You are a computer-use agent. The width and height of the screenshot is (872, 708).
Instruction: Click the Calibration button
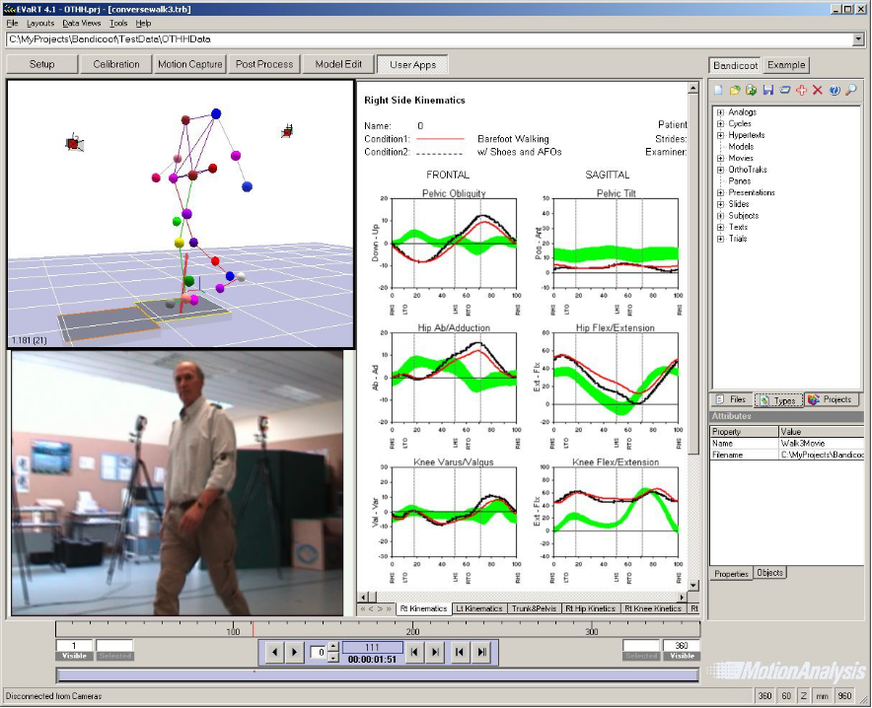point(116,64)
